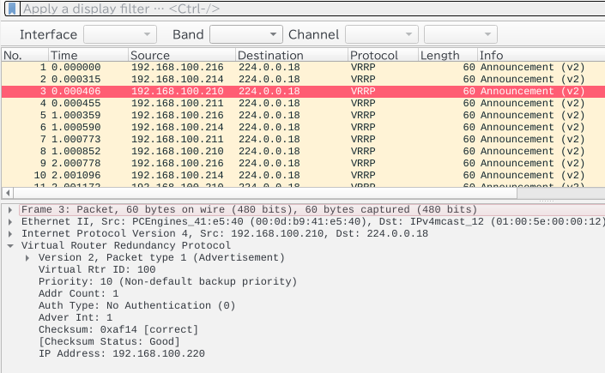Select the Checksum Status: Good field

coord(109,341)
